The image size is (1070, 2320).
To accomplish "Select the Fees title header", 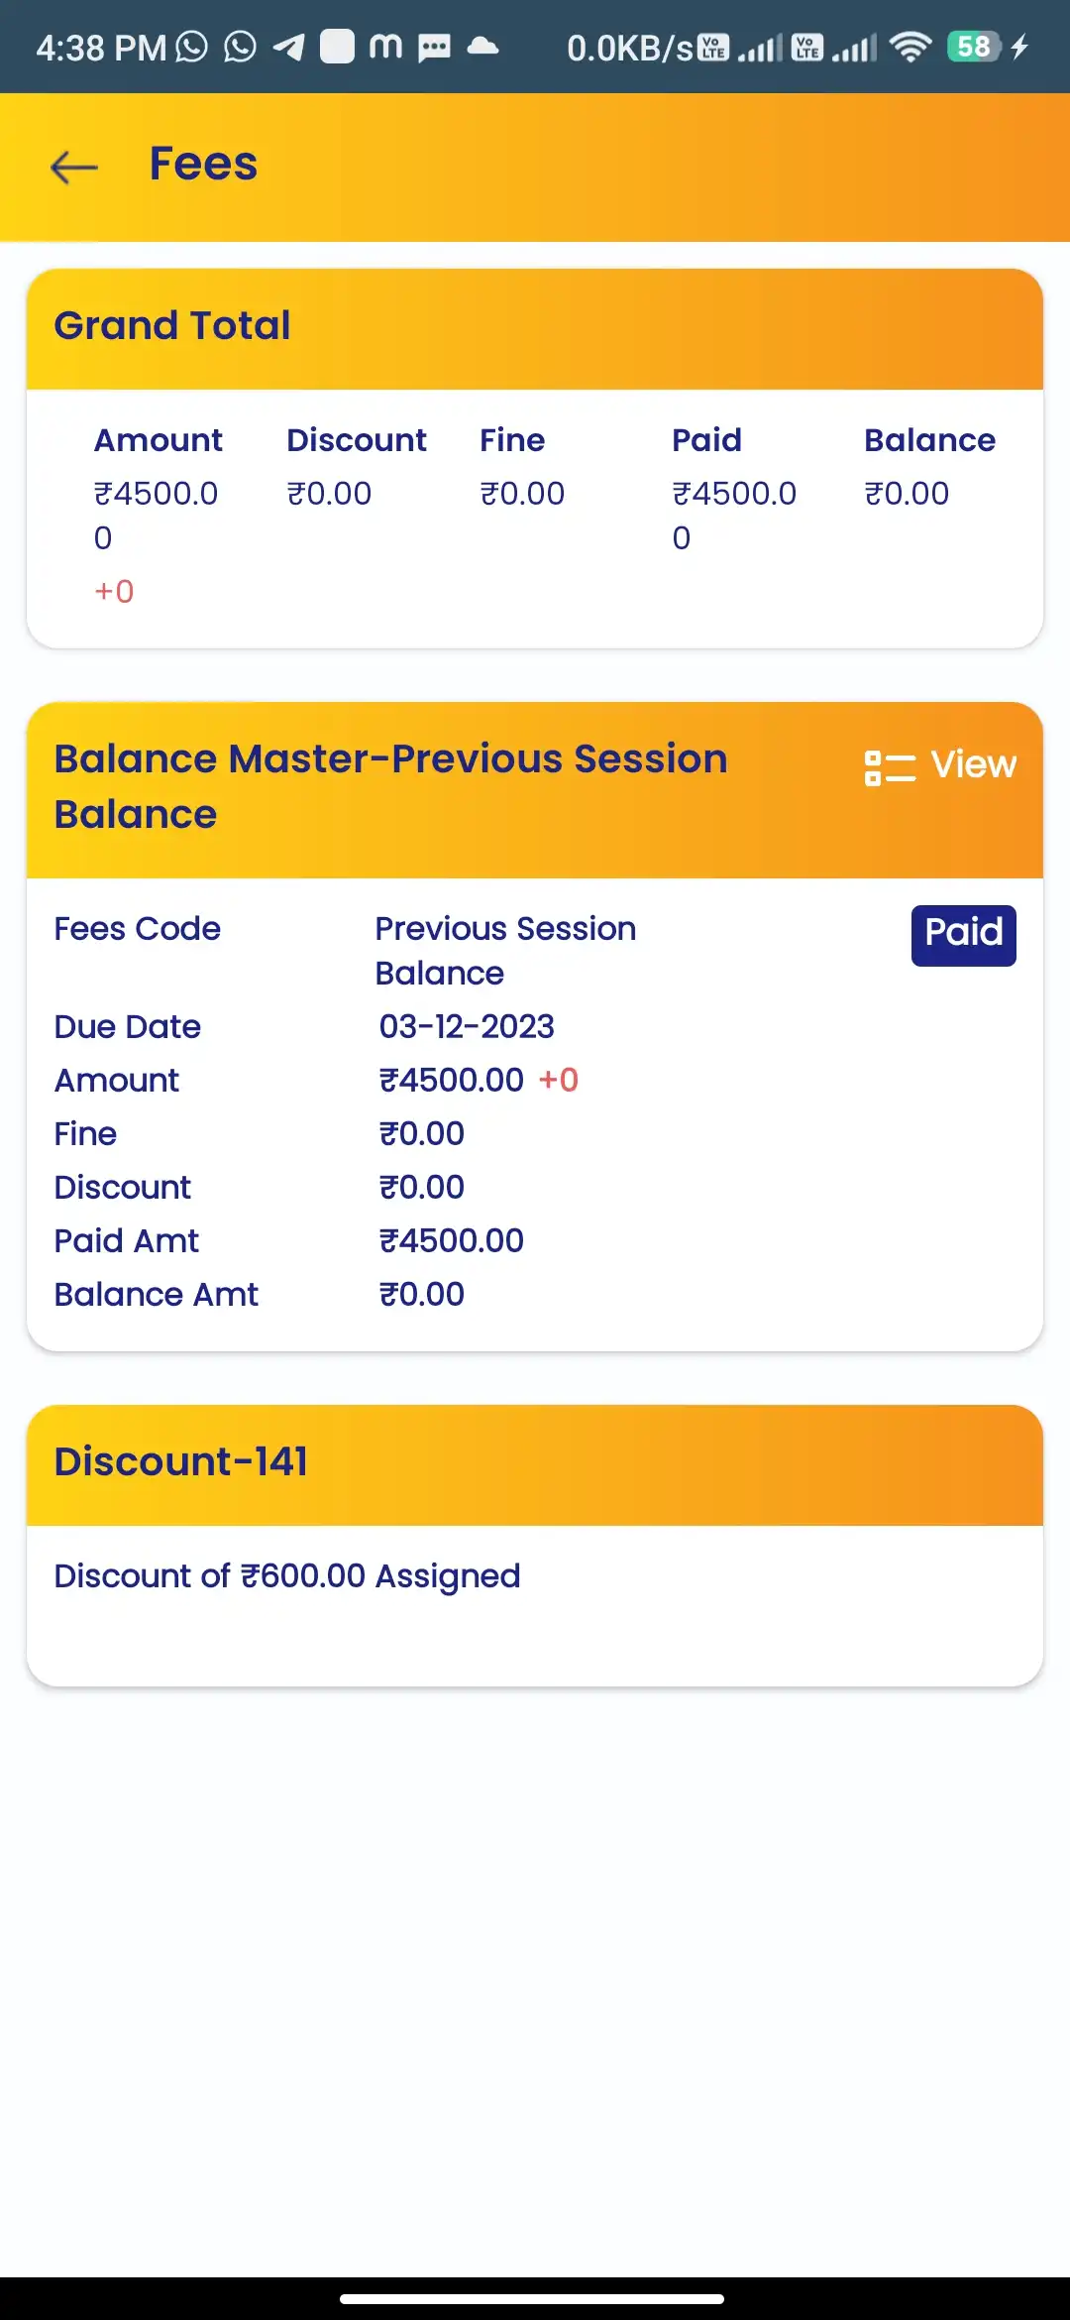I will (x=202, y=164).
